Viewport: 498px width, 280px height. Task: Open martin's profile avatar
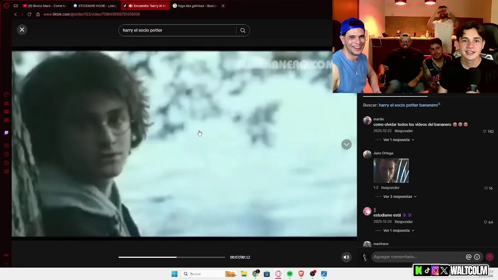tap(367, 120)
